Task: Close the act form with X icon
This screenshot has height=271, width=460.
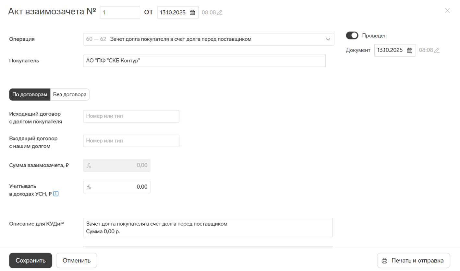Action: (447, 11)
